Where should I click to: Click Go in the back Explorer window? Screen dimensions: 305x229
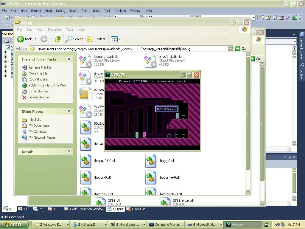point(256,59)
